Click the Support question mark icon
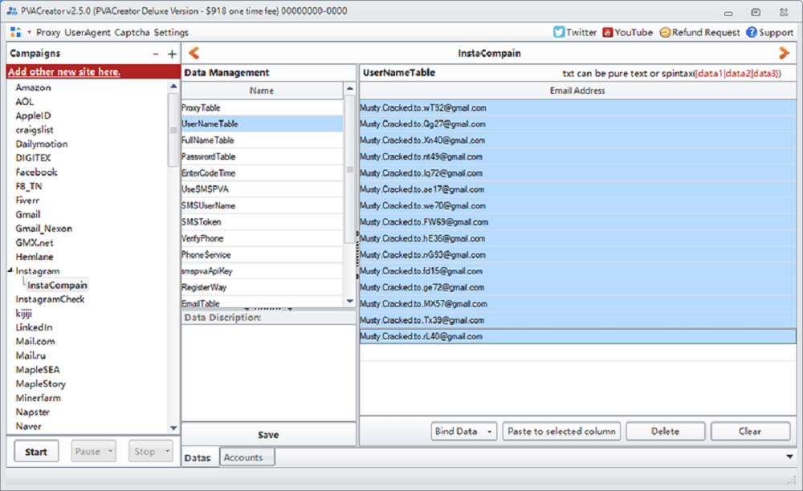 752,32
